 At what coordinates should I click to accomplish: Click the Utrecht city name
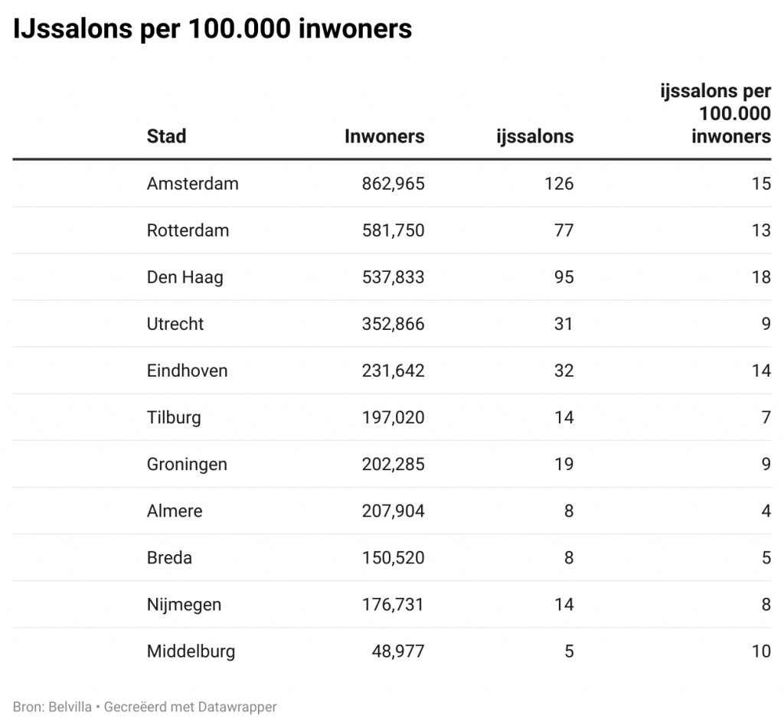pos(175,324)
